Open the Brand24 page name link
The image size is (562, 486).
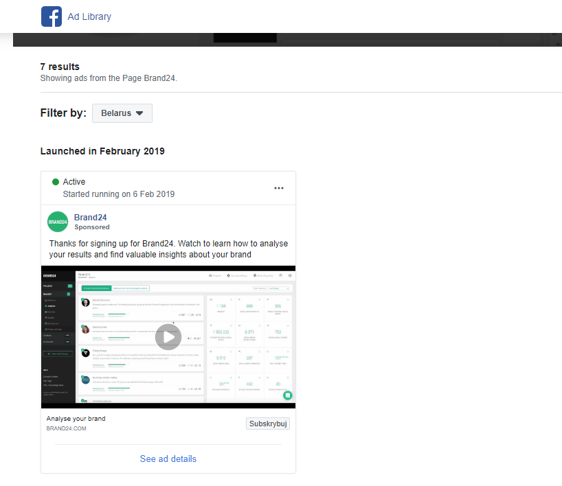coord(90,218)
